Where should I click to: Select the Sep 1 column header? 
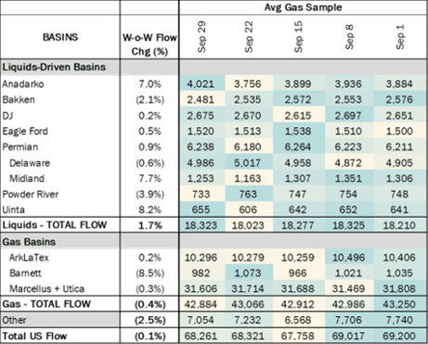pos(400,37)
